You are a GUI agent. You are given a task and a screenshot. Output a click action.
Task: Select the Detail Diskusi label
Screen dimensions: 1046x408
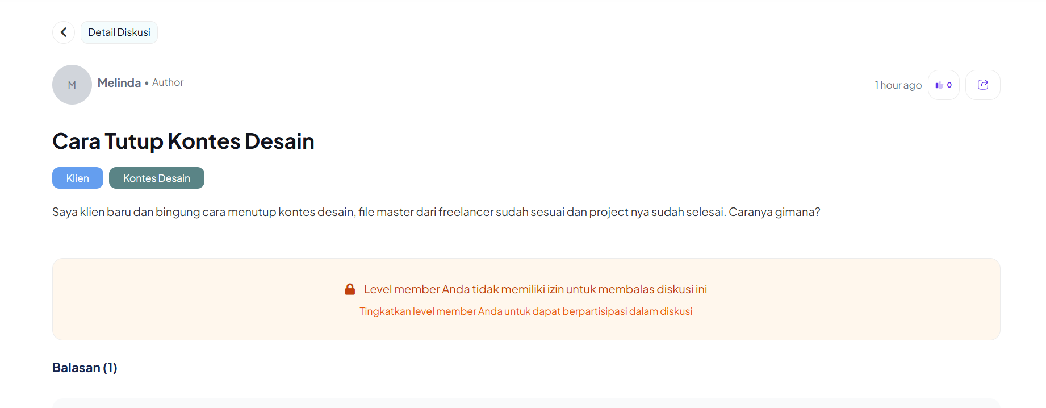(119, 32)
